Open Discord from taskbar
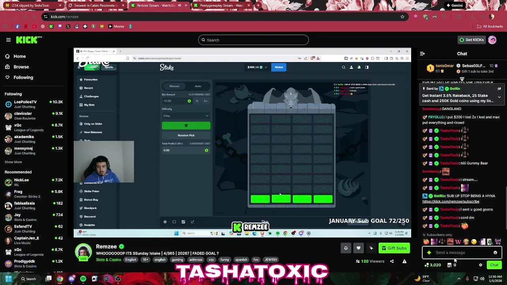Viewport: 507px width, 285px height. [x=71, y=279]
